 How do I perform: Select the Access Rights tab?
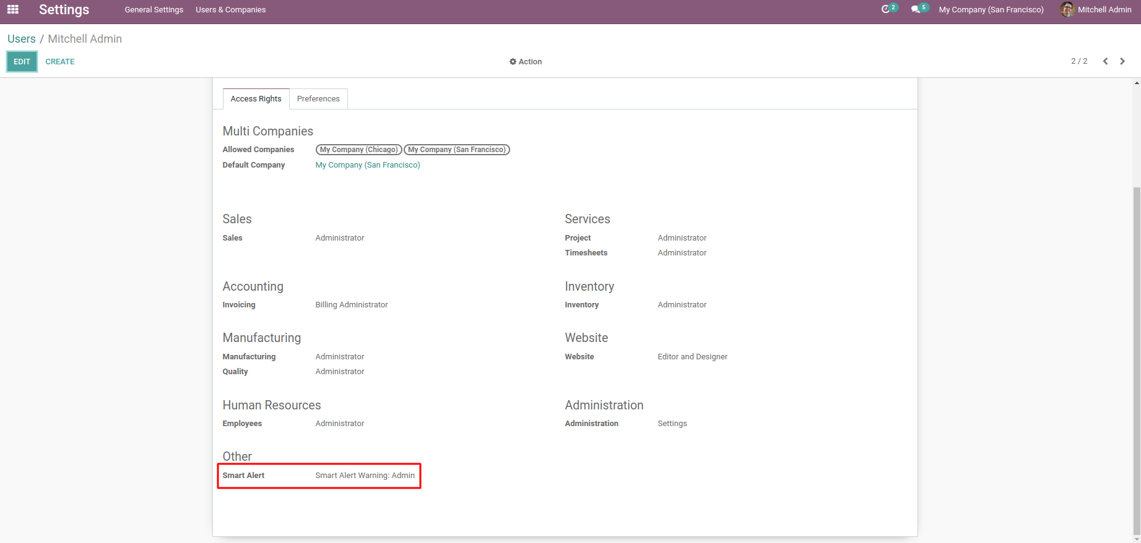click(x=256, y=99)
